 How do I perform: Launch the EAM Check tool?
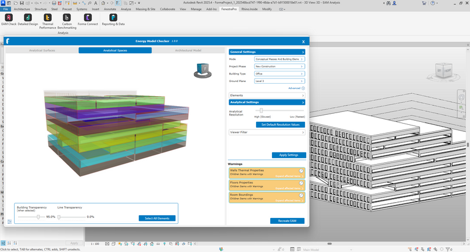pyautogui.click(x=9, y=20)
